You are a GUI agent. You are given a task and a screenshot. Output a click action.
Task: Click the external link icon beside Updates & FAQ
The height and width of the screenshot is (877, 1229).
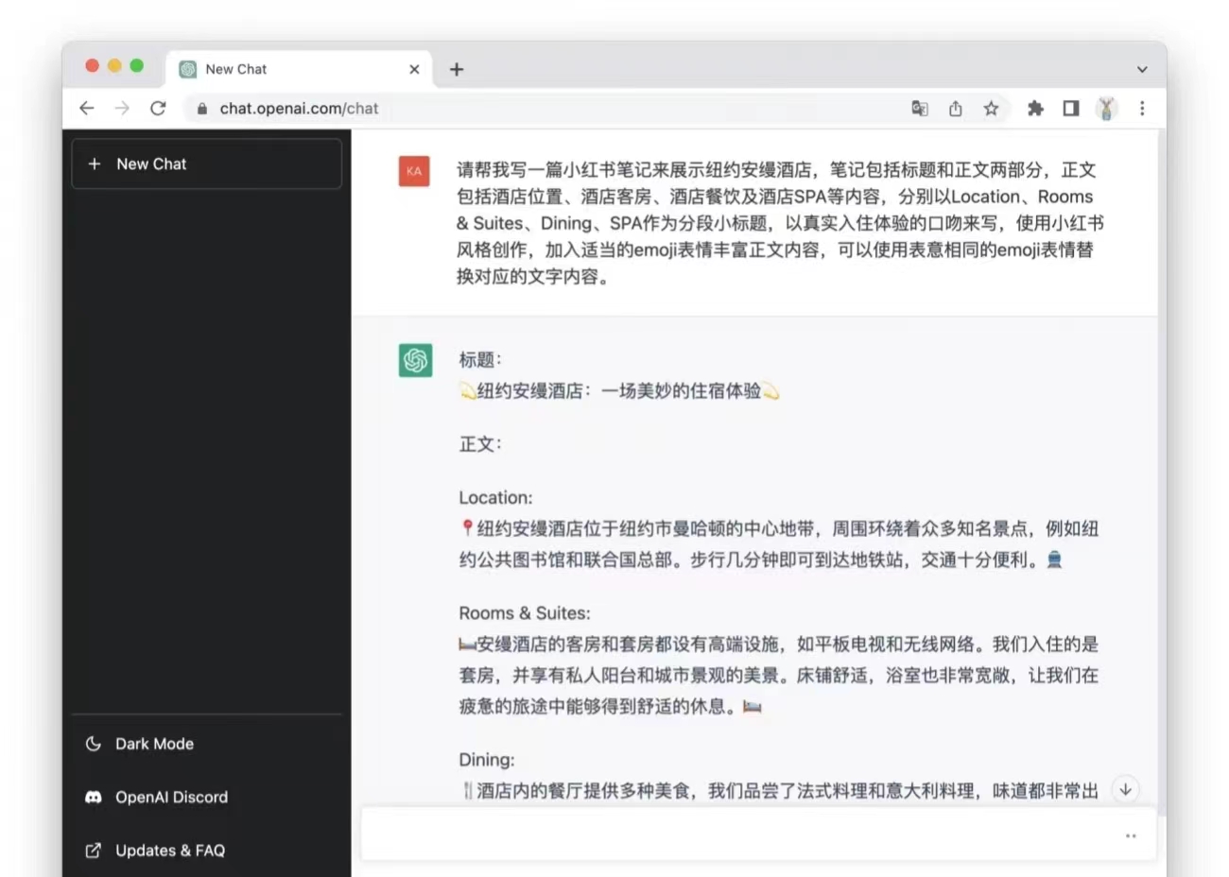click(x=93, y=851)
